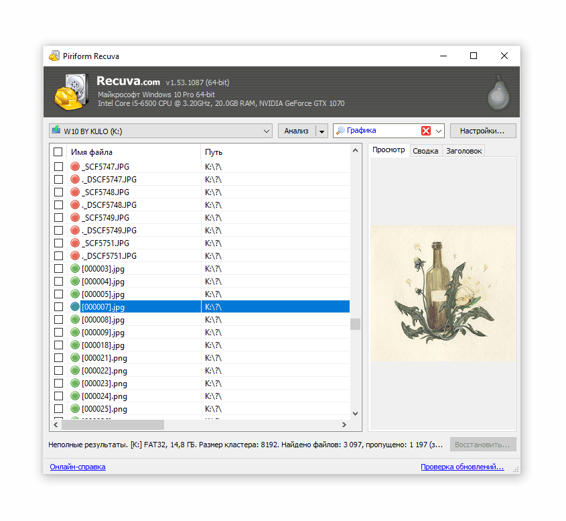This screenshot has width=566, height=521.
Task: Click green status dot of [000009].jpg
Action: tap(75, 333)
